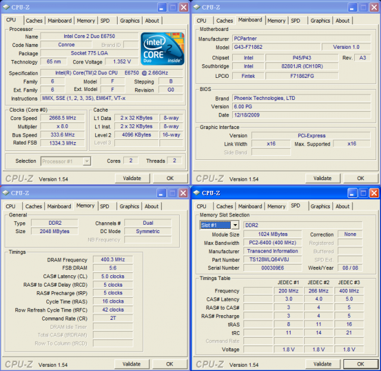Image resolution: width=381 pixels, height=371 pixels.
Task: Click the Command Rate value 2T
Action: click(113, 318)
